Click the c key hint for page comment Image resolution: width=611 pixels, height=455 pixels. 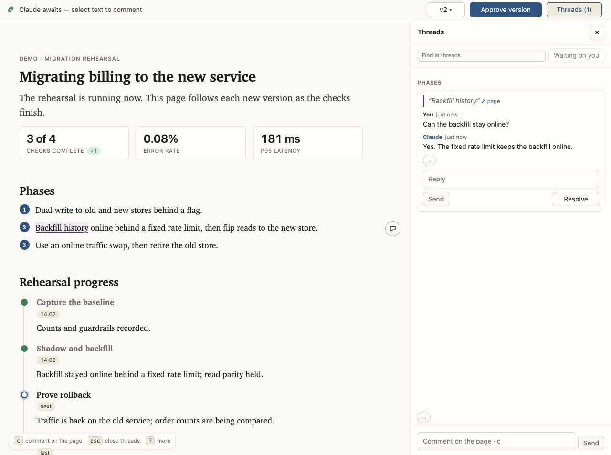(x=48, y=441)
